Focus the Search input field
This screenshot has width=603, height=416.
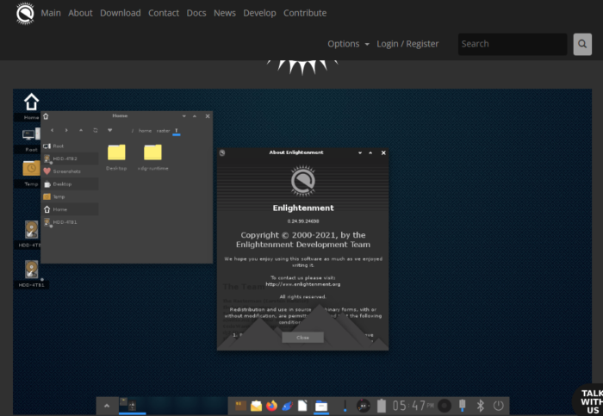pos(513,44)
